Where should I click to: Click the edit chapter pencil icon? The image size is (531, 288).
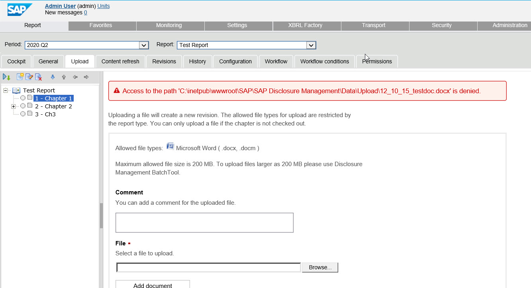pos(29,77)
